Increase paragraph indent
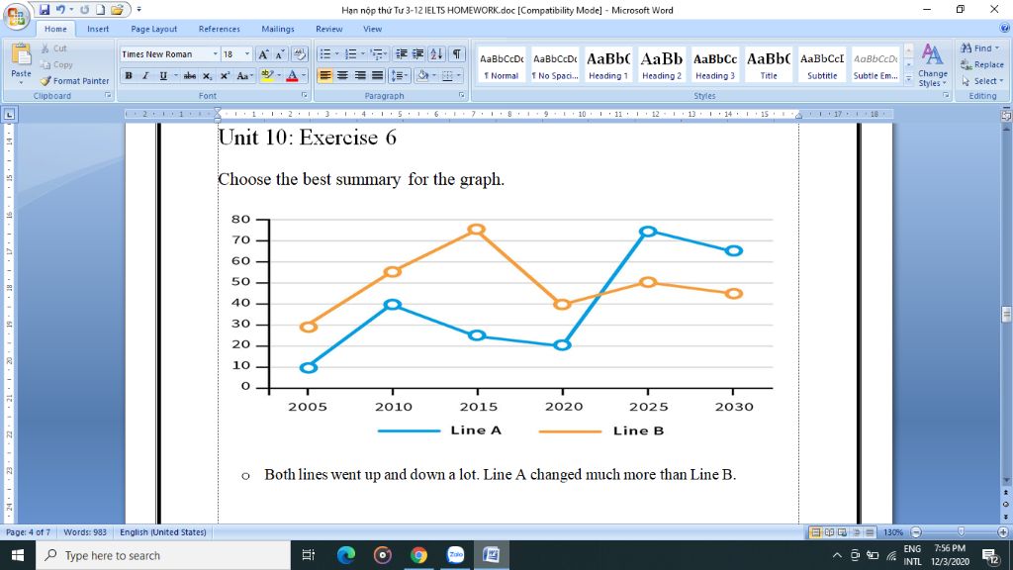1013x570 pixels. (x=418, y=54)
